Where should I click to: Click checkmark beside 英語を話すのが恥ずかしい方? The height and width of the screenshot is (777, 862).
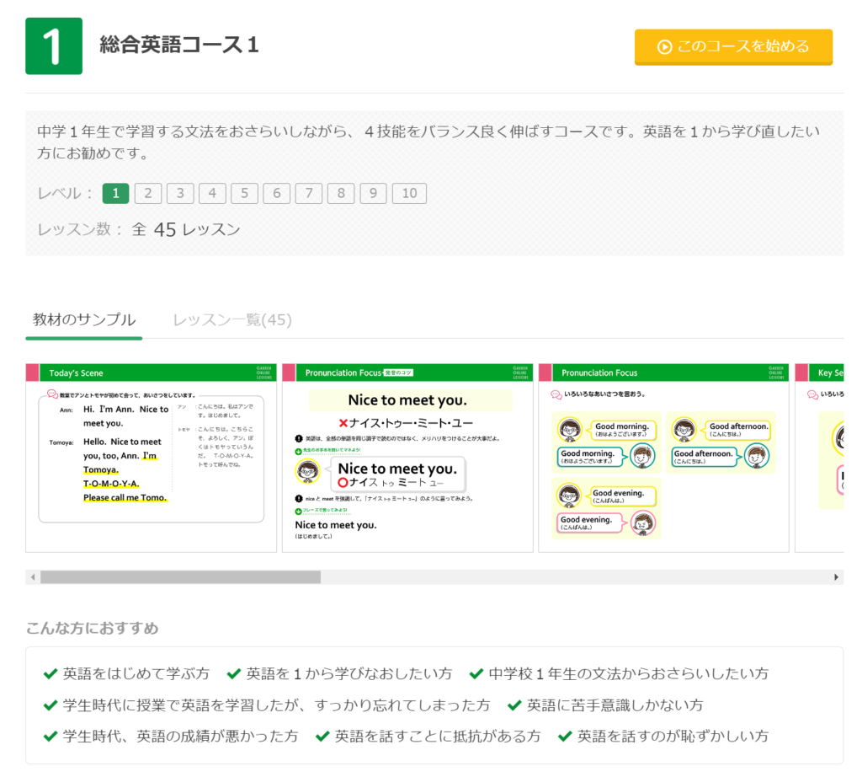565,737
